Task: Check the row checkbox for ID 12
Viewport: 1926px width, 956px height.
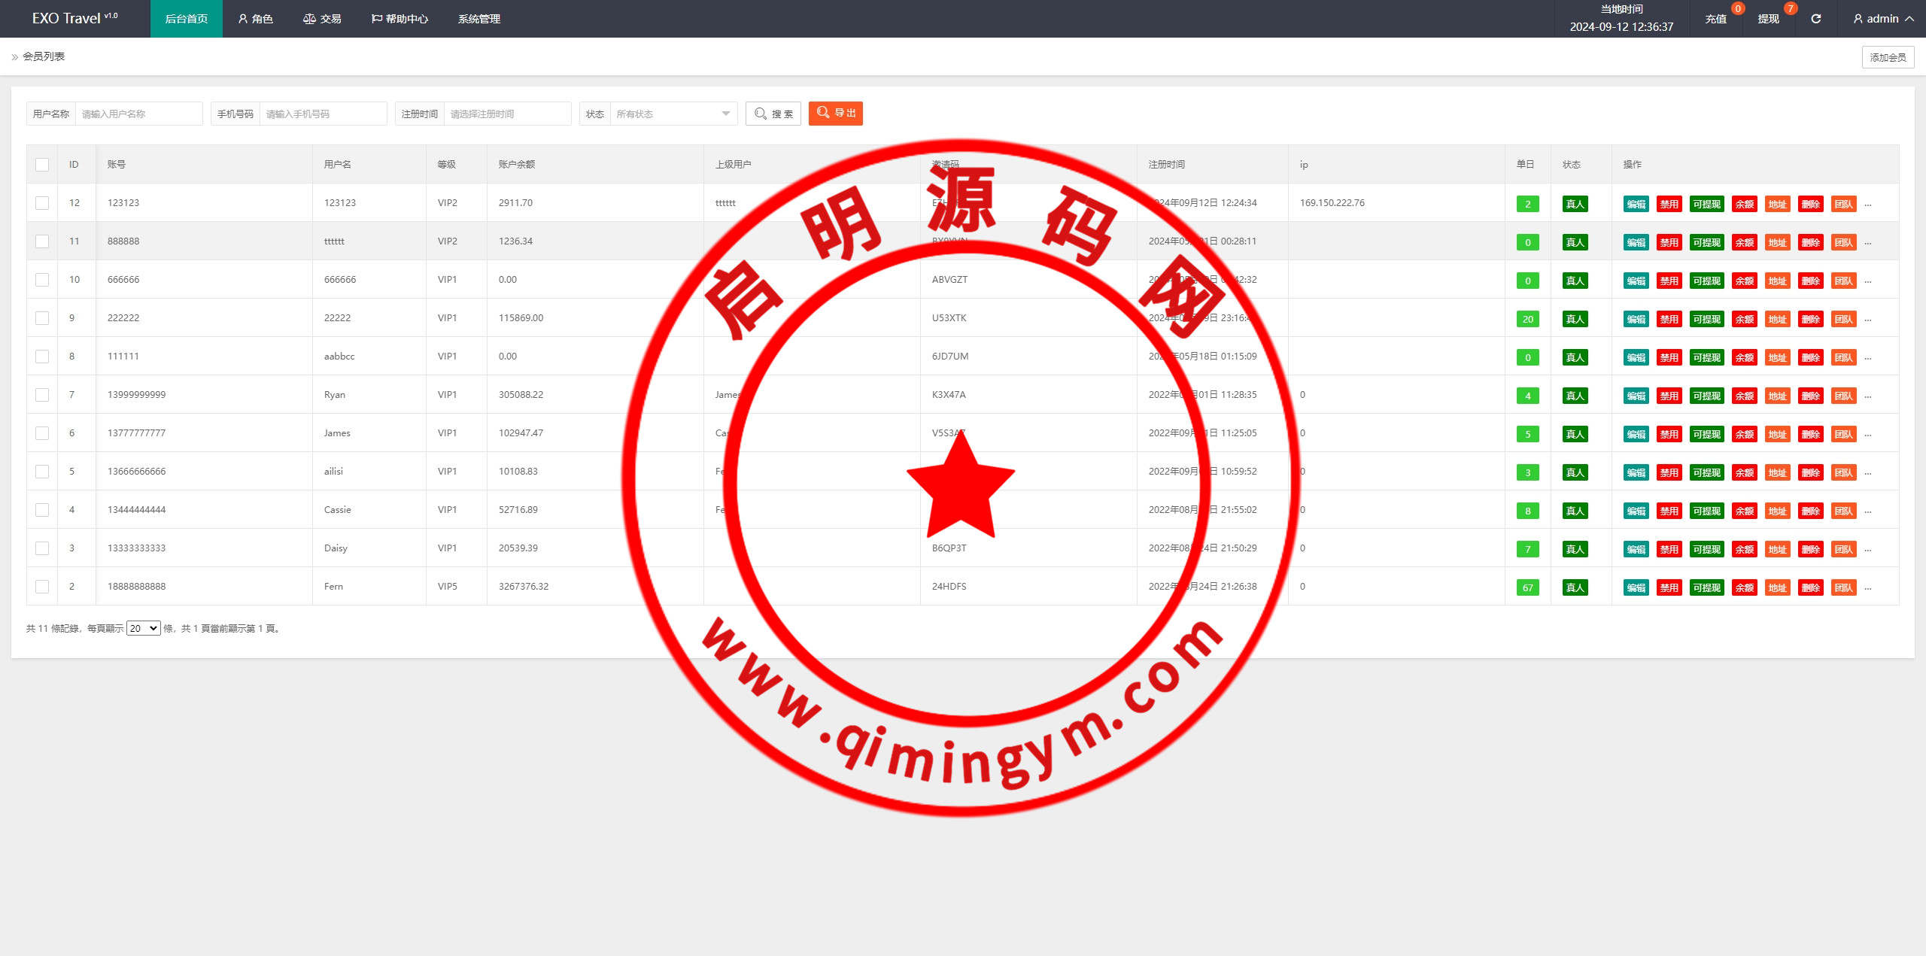Action: [x=42, y=203]
